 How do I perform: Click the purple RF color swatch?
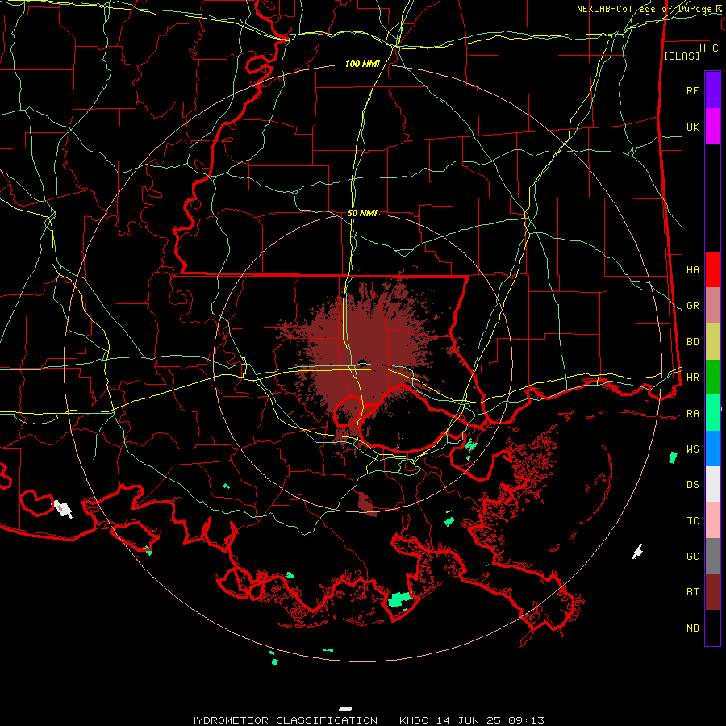pos(712,90)
